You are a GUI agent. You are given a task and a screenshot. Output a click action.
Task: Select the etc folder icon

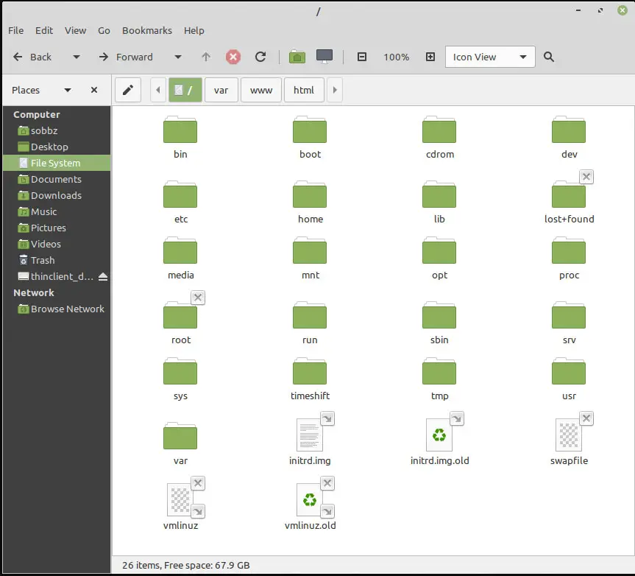coord(180,194)
